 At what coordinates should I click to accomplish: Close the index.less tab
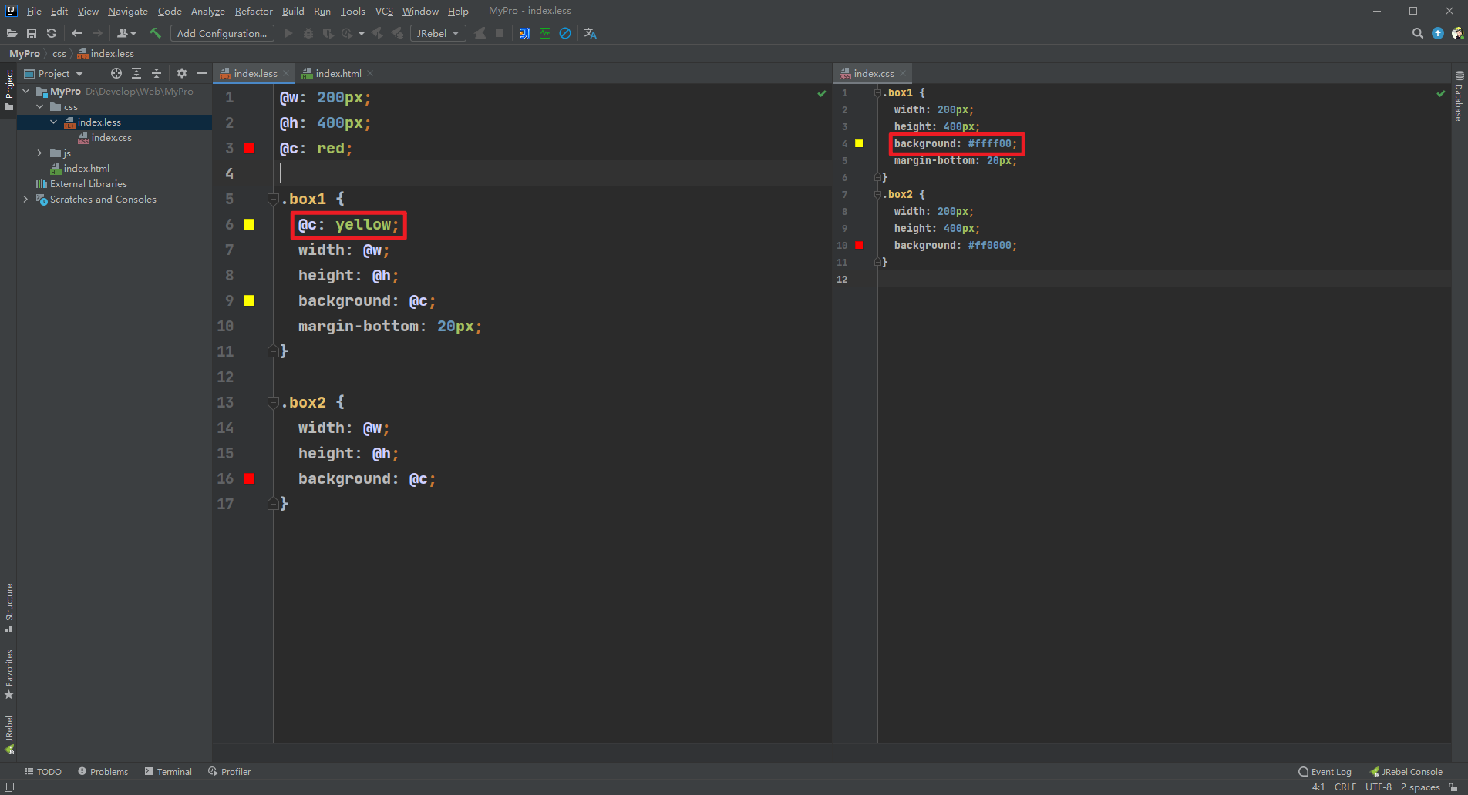[286, 73]
